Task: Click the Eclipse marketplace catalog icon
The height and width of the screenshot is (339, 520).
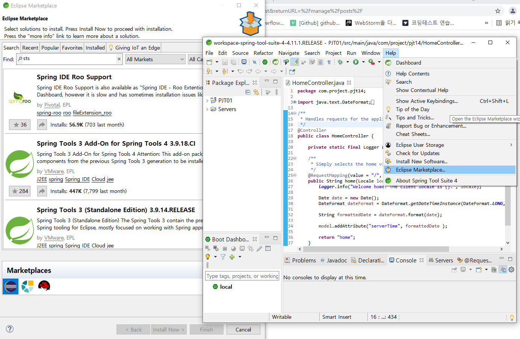Action: pyautogui.click(x=11, y=286)
